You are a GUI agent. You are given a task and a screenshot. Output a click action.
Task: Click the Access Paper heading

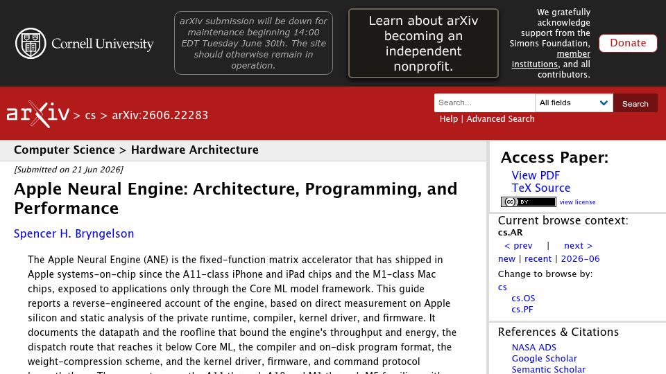[554, 157]
